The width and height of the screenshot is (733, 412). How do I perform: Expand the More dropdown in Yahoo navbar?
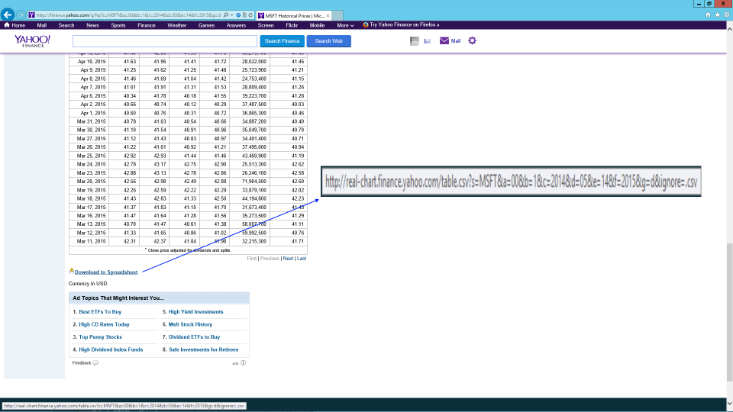[x=345, y=25]
